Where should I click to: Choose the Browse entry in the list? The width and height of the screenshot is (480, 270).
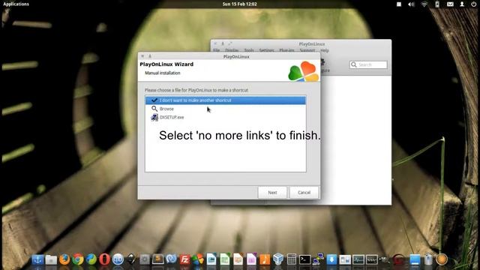point(225,109)
